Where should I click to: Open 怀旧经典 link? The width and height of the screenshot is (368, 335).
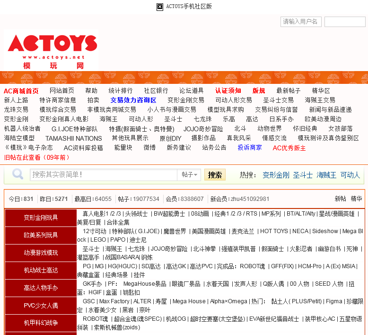point(305,128)
